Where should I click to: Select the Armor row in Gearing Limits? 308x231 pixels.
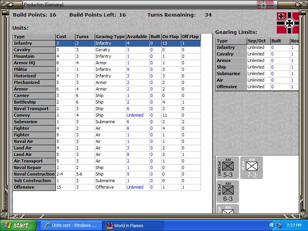coord(257,60)
